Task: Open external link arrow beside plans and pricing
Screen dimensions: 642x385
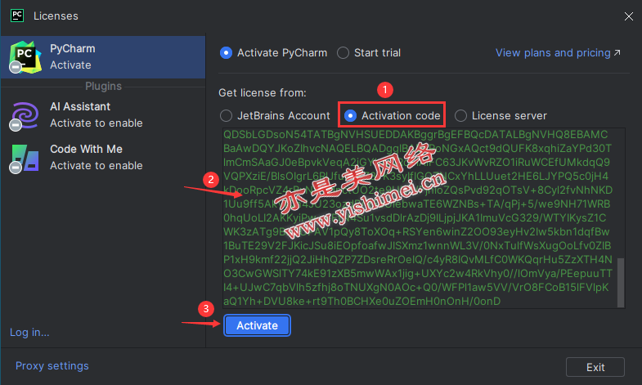Action: point(617,53)
